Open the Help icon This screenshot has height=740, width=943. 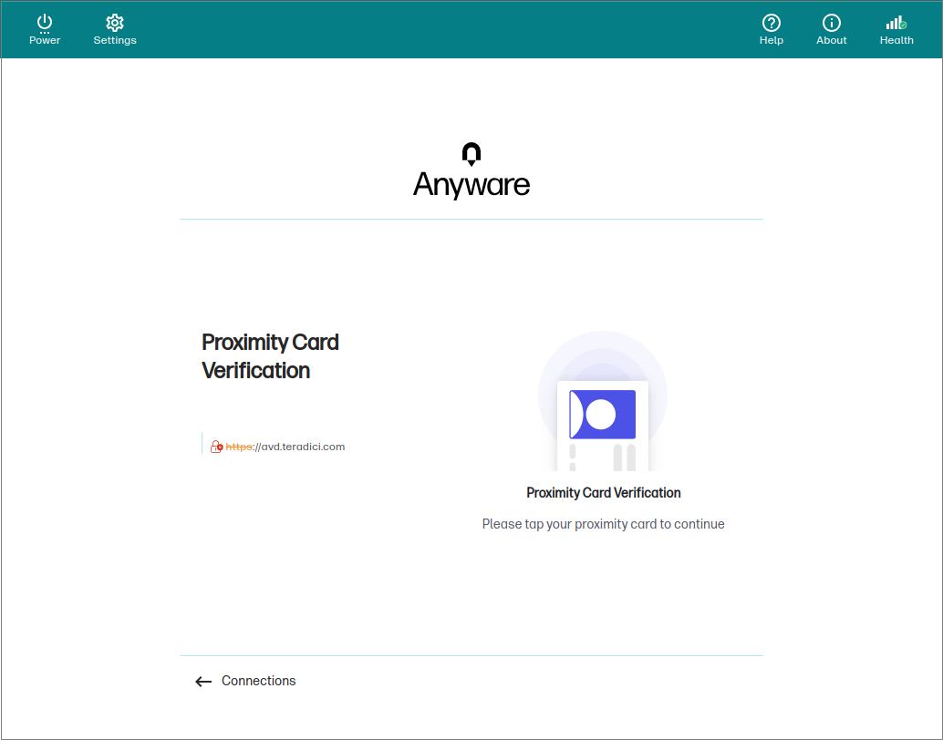[771, 29]
